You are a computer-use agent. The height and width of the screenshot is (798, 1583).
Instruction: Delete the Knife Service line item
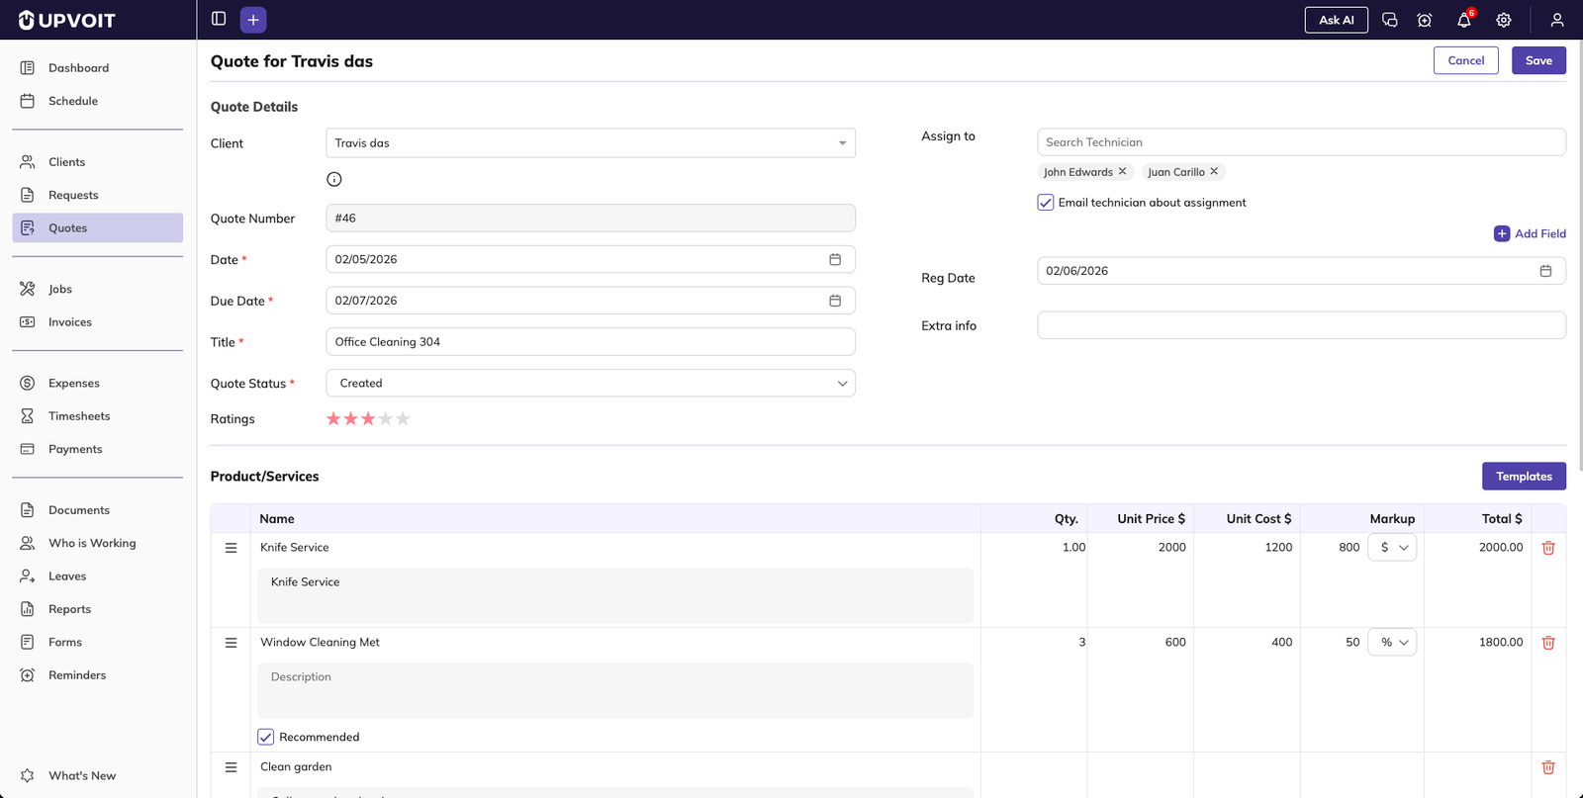pos(1548,548)
